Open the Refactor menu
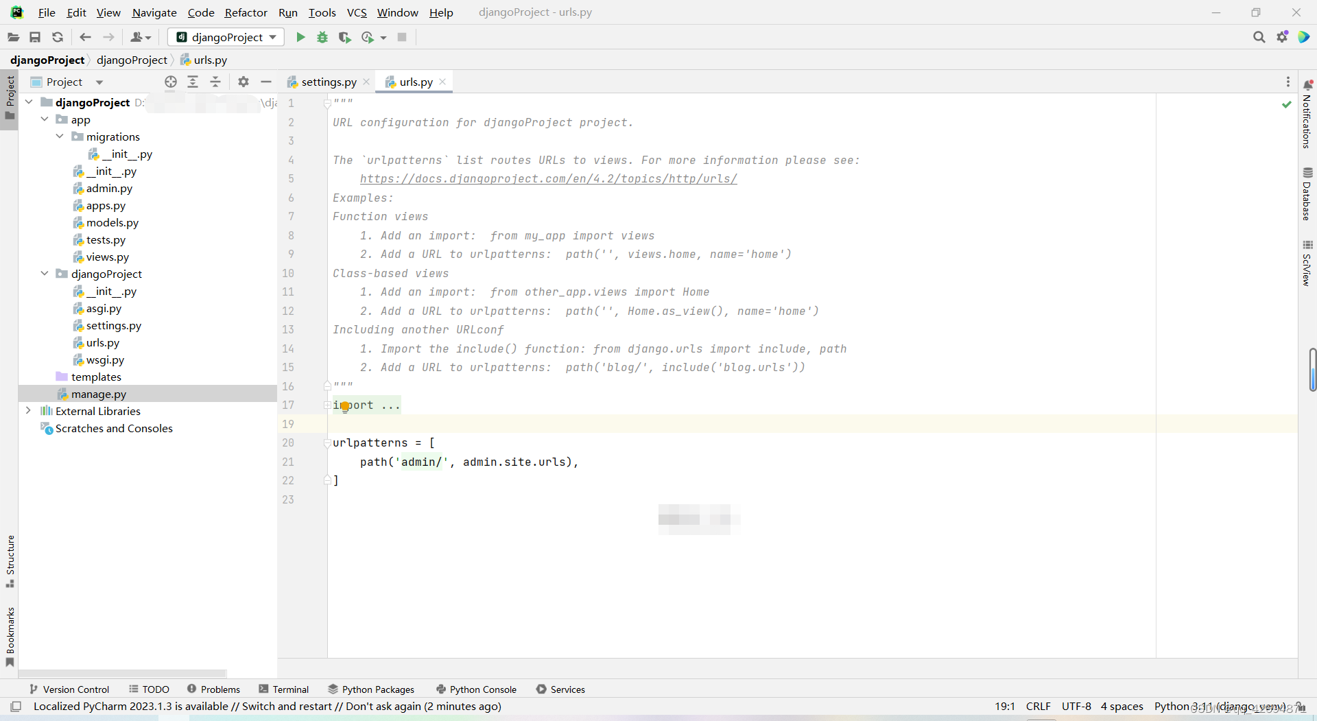The image size is (1317, 721). tap(246, 12)
